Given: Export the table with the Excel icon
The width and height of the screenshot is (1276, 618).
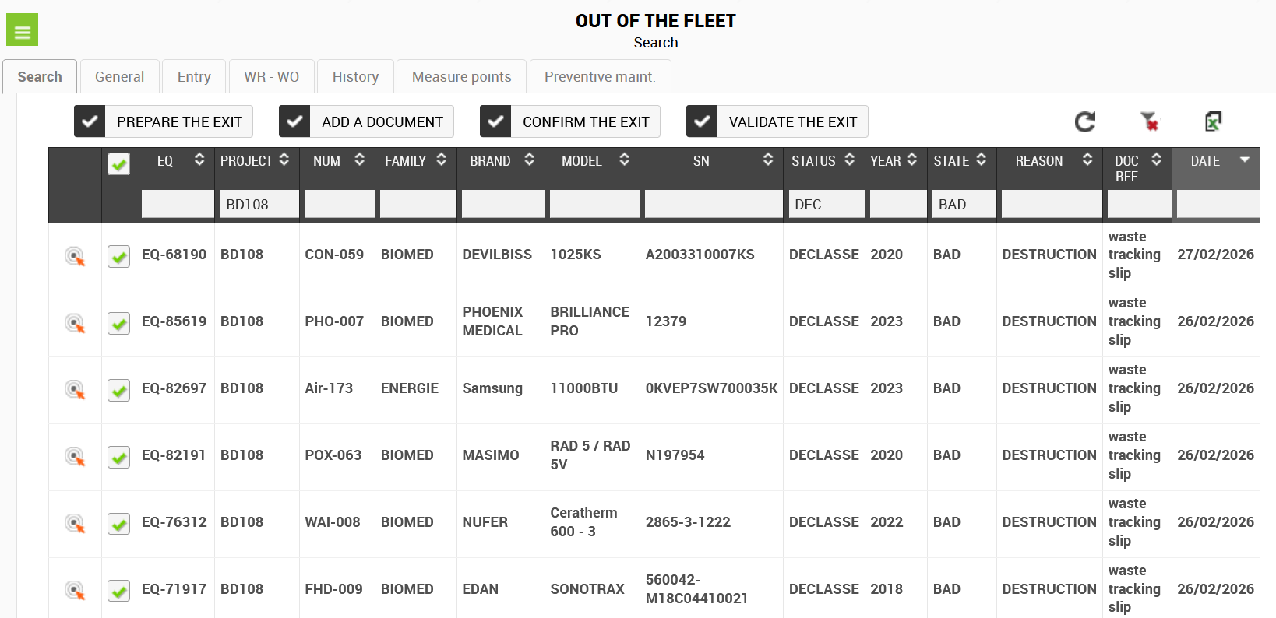Looking at the screenshot, I should pos(1213,121).
